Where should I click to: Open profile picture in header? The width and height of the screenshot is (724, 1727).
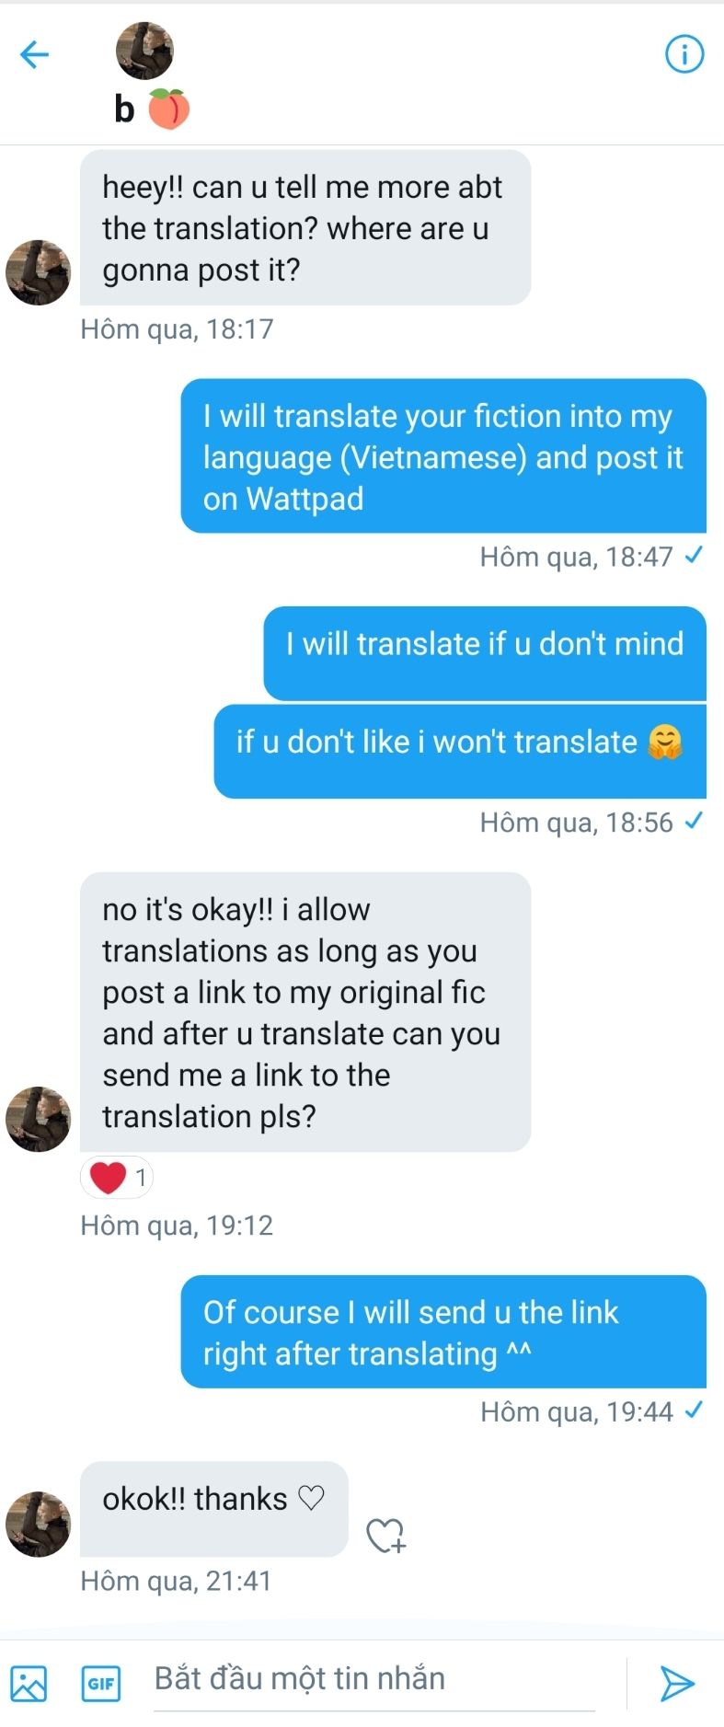click(x=144, y=51)
